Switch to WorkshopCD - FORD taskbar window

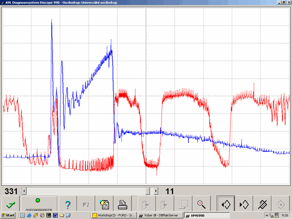point(114,215)
